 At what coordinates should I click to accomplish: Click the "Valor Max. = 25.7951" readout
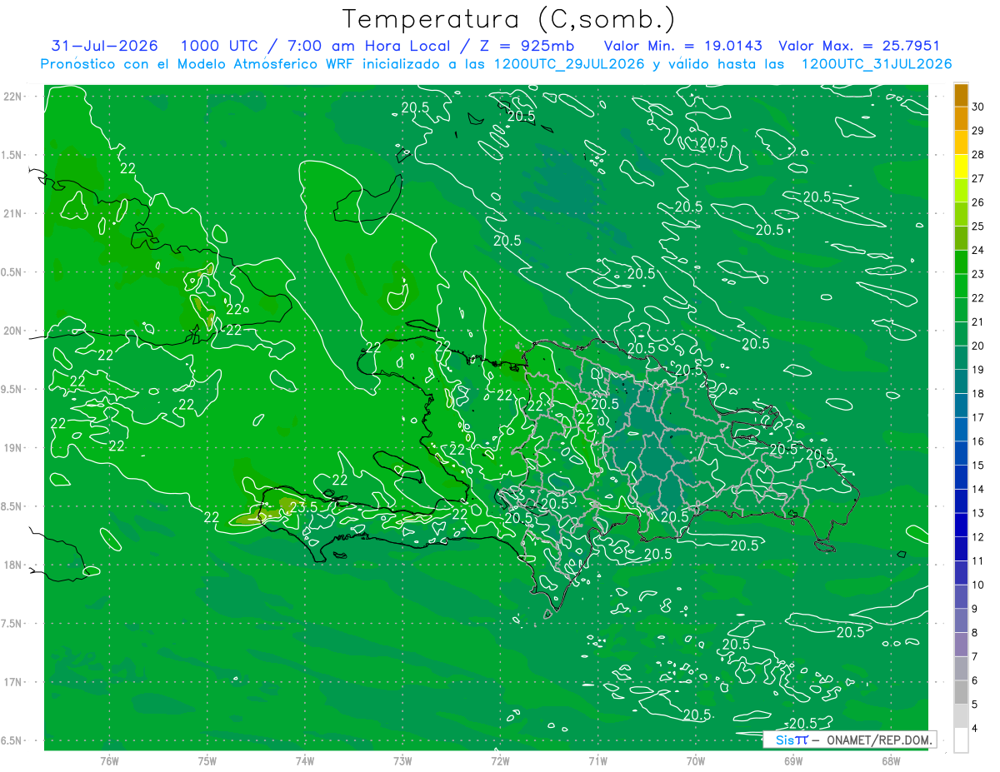pyautogui.click(x=858, y=46)
